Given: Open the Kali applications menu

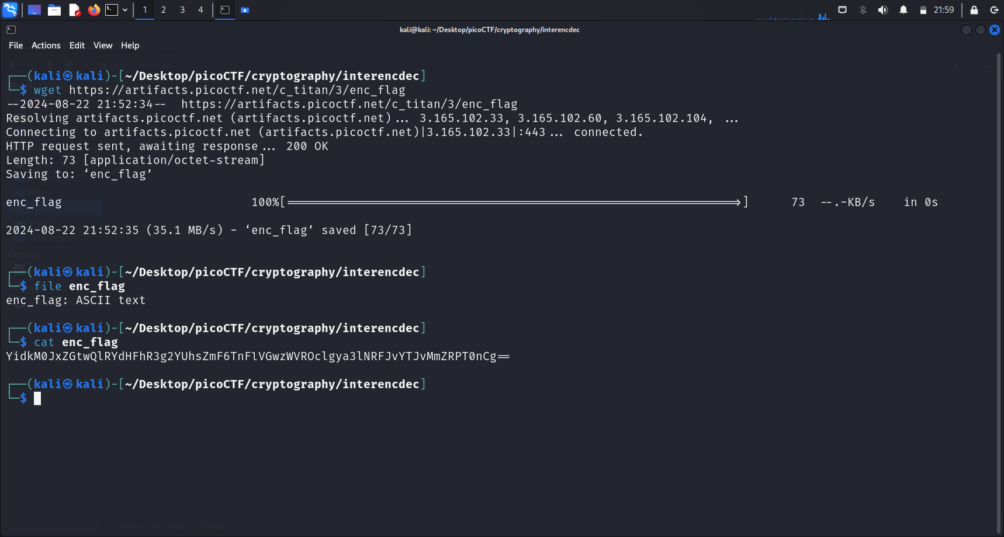Looking at the screenshot, I should [x=10, y=10].
